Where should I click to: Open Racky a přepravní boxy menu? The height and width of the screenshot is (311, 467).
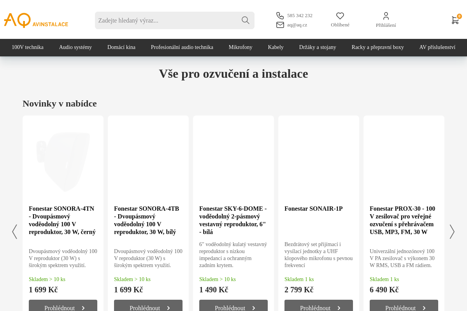[378, 47]
